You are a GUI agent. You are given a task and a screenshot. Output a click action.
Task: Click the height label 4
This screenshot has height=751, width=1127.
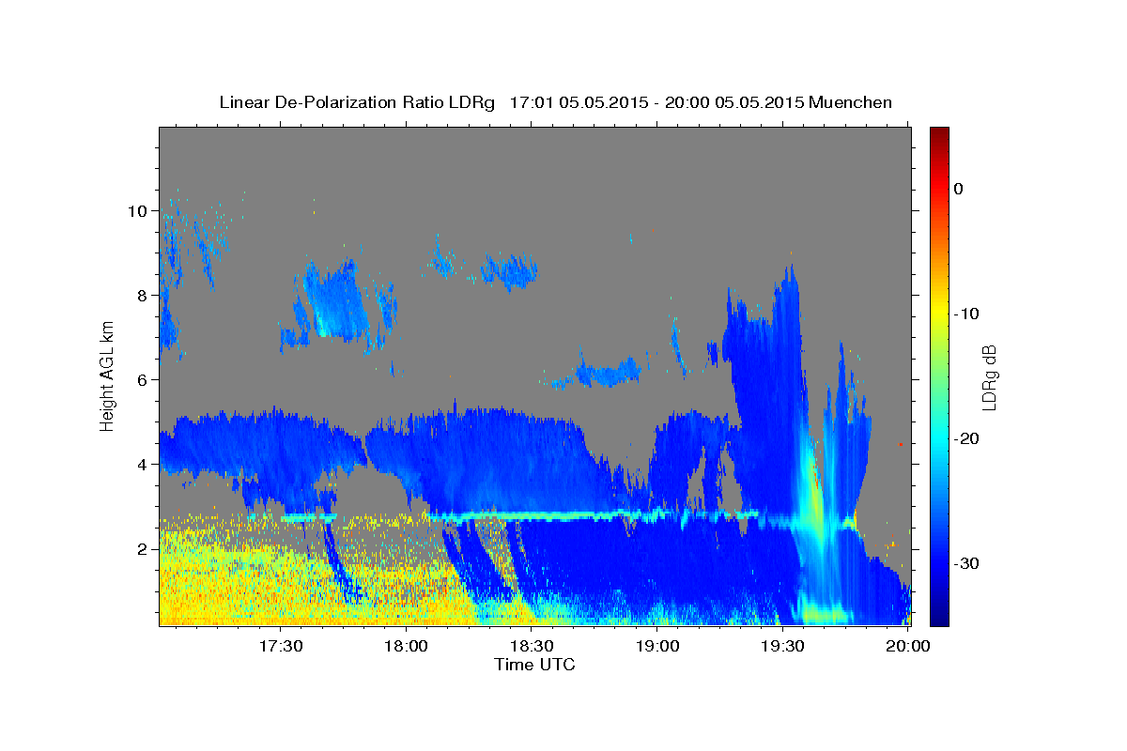click(x=143, y=465)
